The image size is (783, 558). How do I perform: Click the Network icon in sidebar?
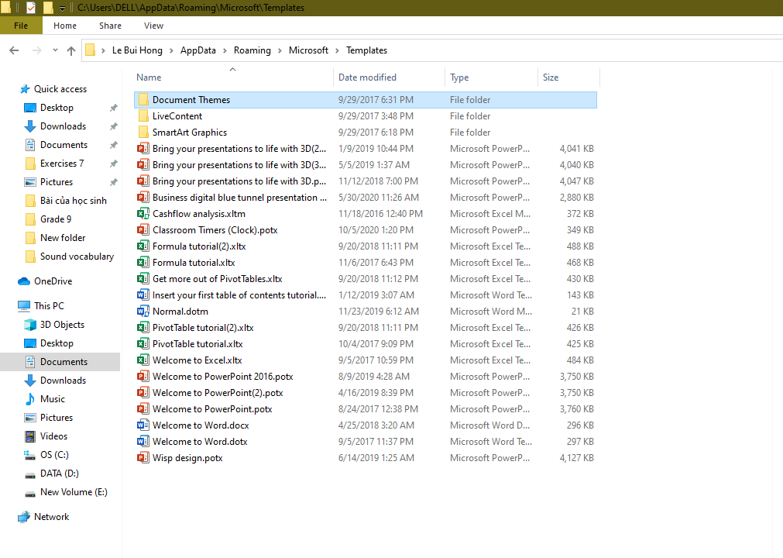pos(24,517)
